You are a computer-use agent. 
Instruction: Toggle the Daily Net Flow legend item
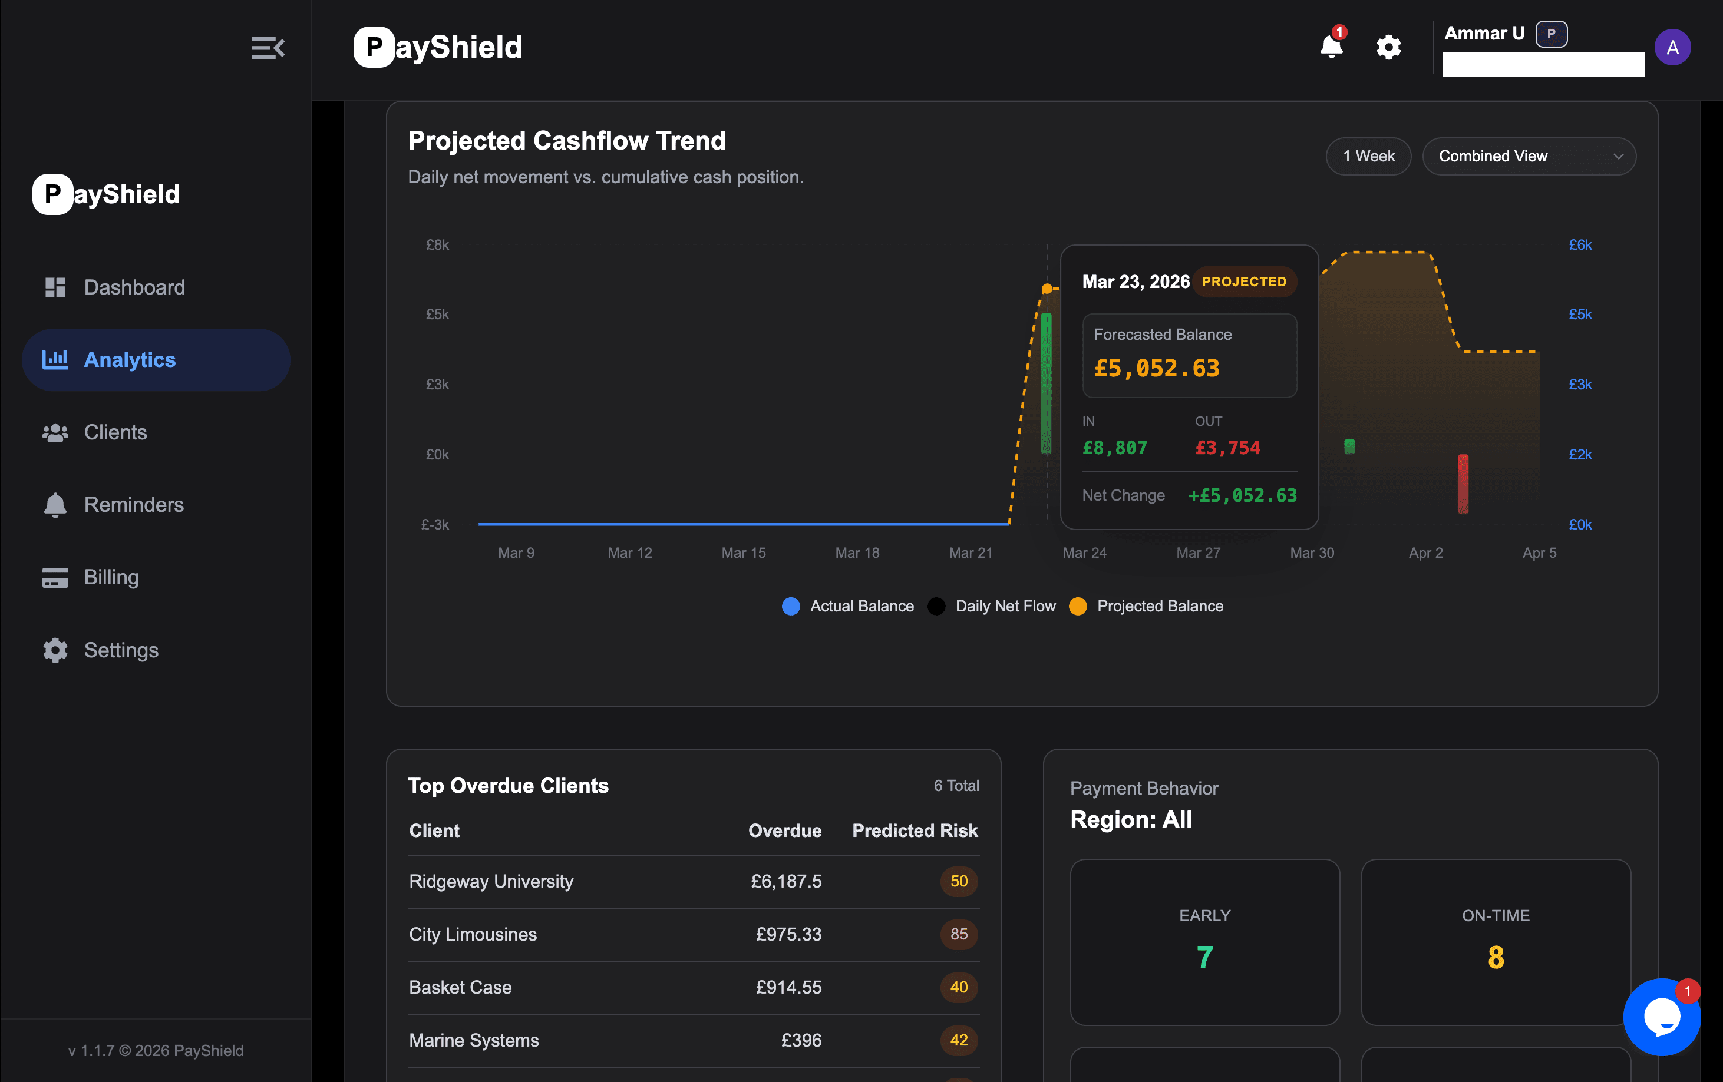[992, 607]
